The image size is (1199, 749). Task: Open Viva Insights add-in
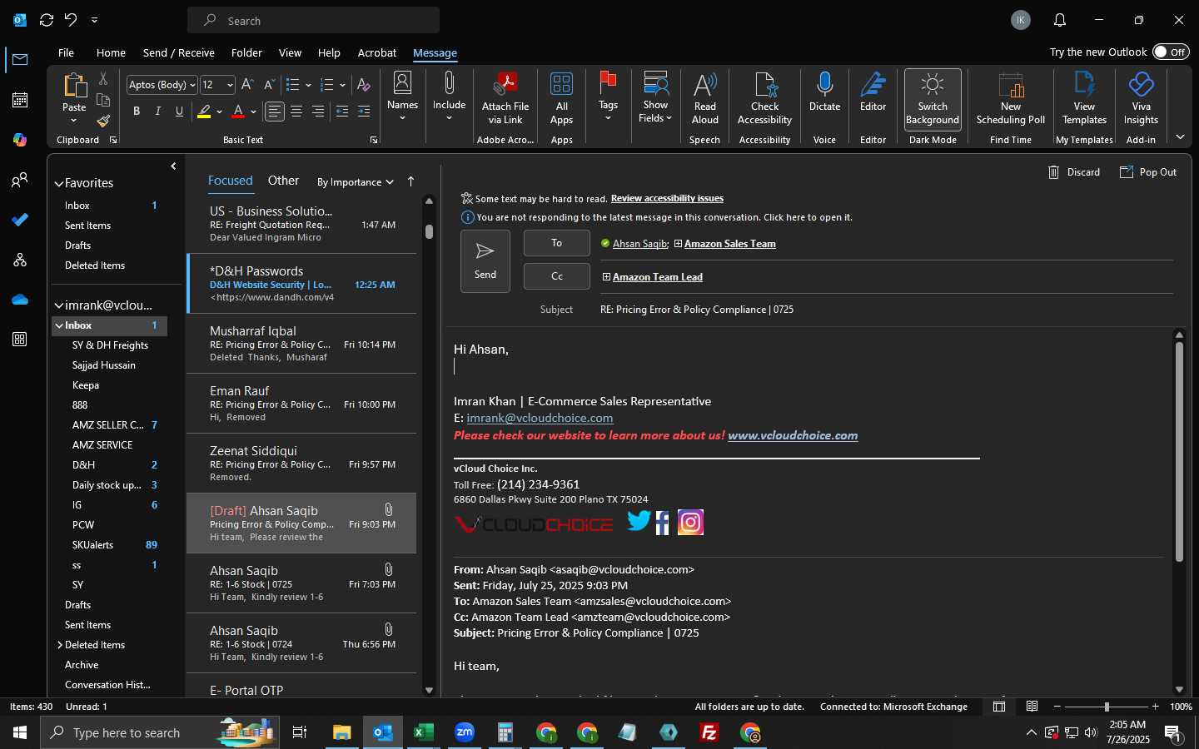point(1141,98)
